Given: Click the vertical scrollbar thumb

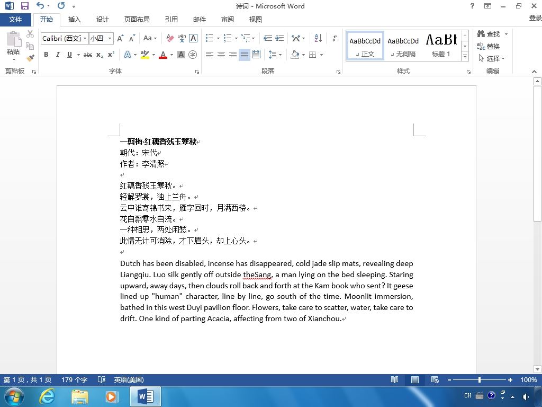Looking at the screenshot, I should (x=537, y=154).
